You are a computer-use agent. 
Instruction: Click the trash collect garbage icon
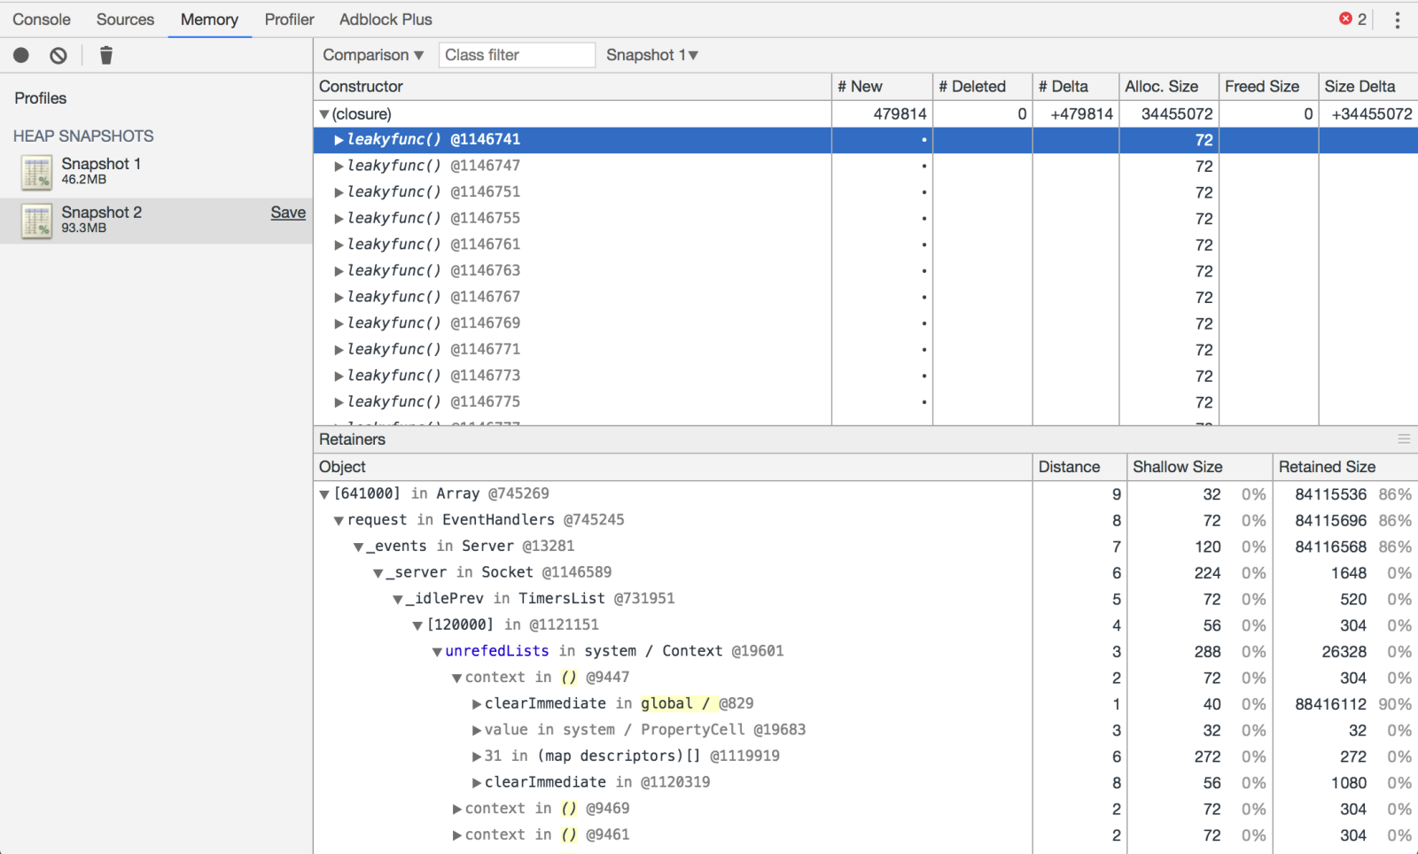coord(106,55)
